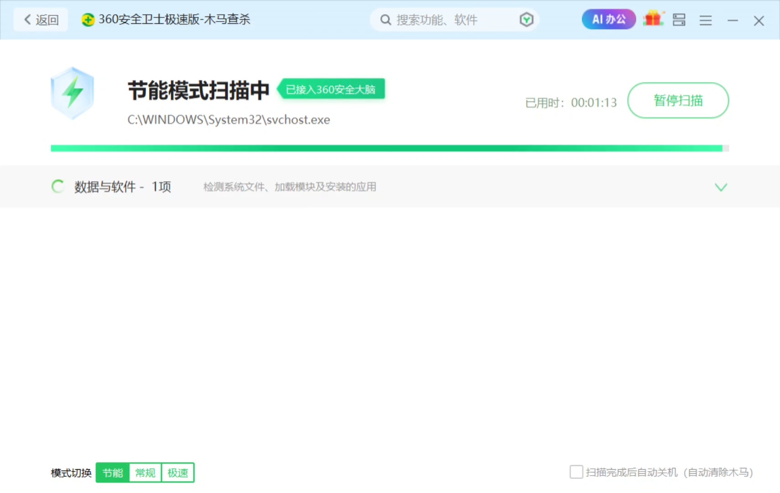Switch to 常规 scan mode

click(x=145, y=472)
